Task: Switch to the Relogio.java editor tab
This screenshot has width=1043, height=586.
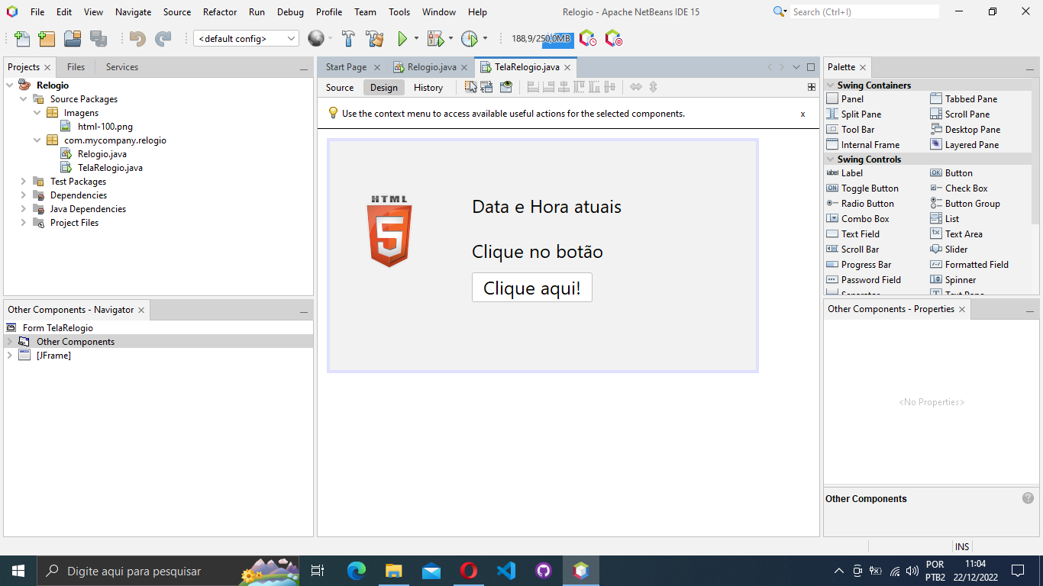Action: coord(430,67)
